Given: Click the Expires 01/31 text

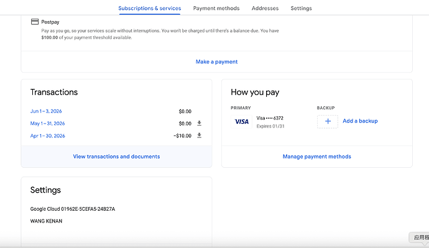Looking at the screenshot, I should pyautogui.click(x=270, y=126).
